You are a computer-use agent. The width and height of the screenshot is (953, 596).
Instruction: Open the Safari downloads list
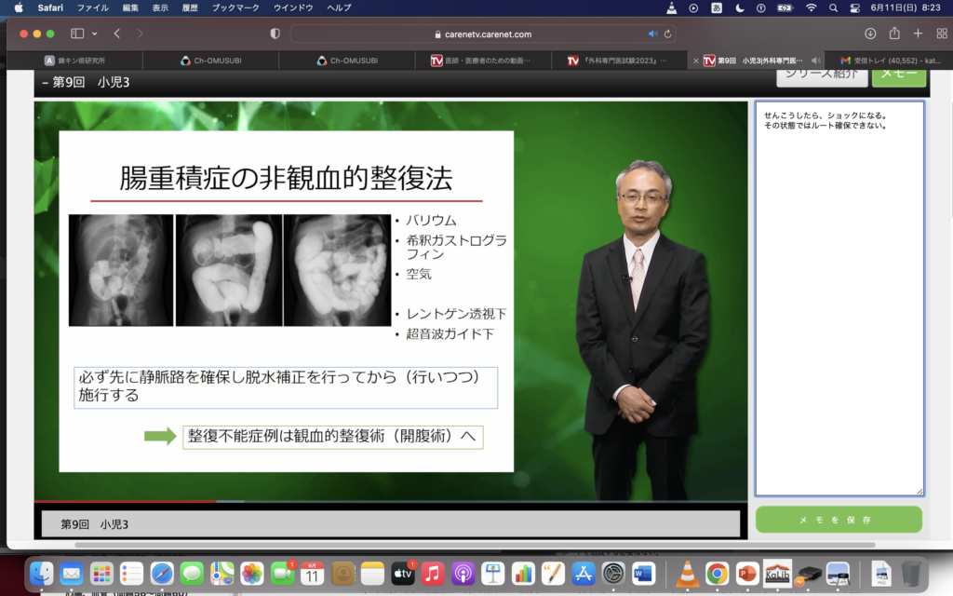coord(870,34)
